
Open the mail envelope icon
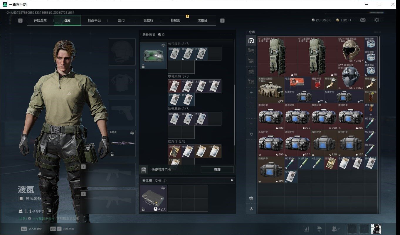[363, 20]
